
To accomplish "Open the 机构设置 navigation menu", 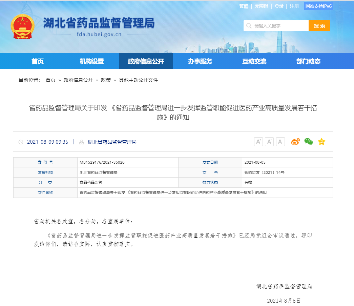I will 92,61.
